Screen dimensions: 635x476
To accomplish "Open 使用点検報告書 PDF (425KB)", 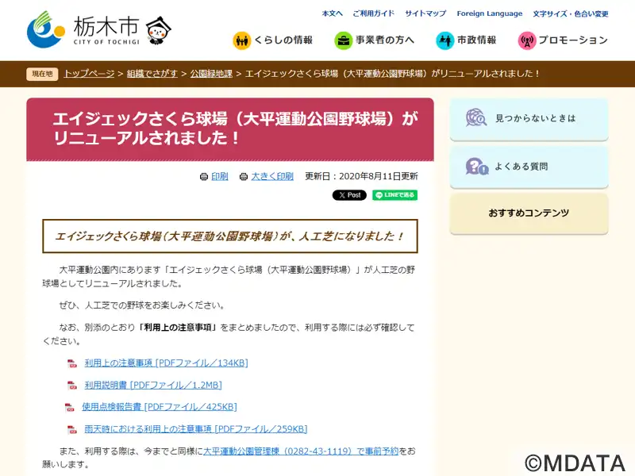I will tap(160, 407).
